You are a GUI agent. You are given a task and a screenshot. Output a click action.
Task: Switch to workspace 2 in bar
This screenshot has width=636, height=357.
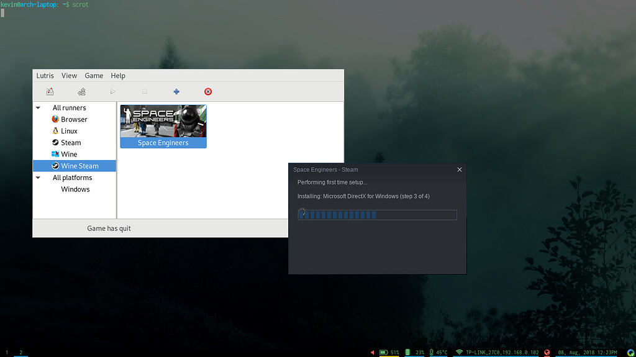(20, 353)
